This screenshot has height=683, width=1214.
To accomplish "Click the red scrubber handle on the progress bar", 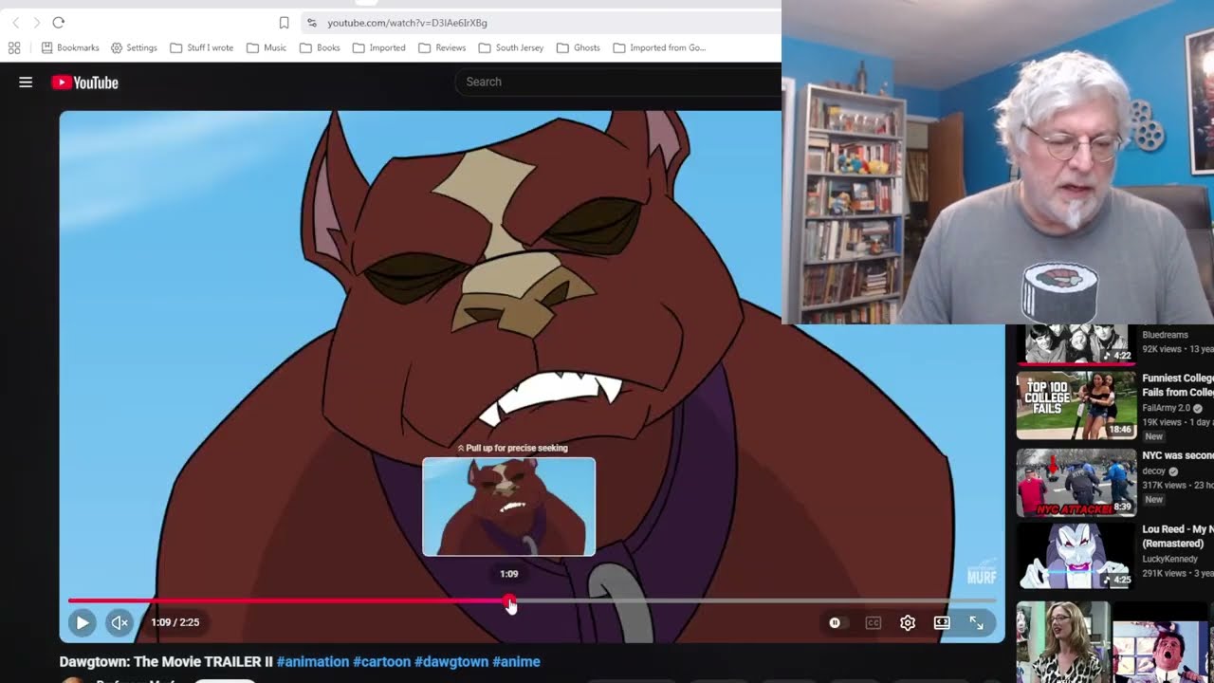I will click(x=510, y=601).
